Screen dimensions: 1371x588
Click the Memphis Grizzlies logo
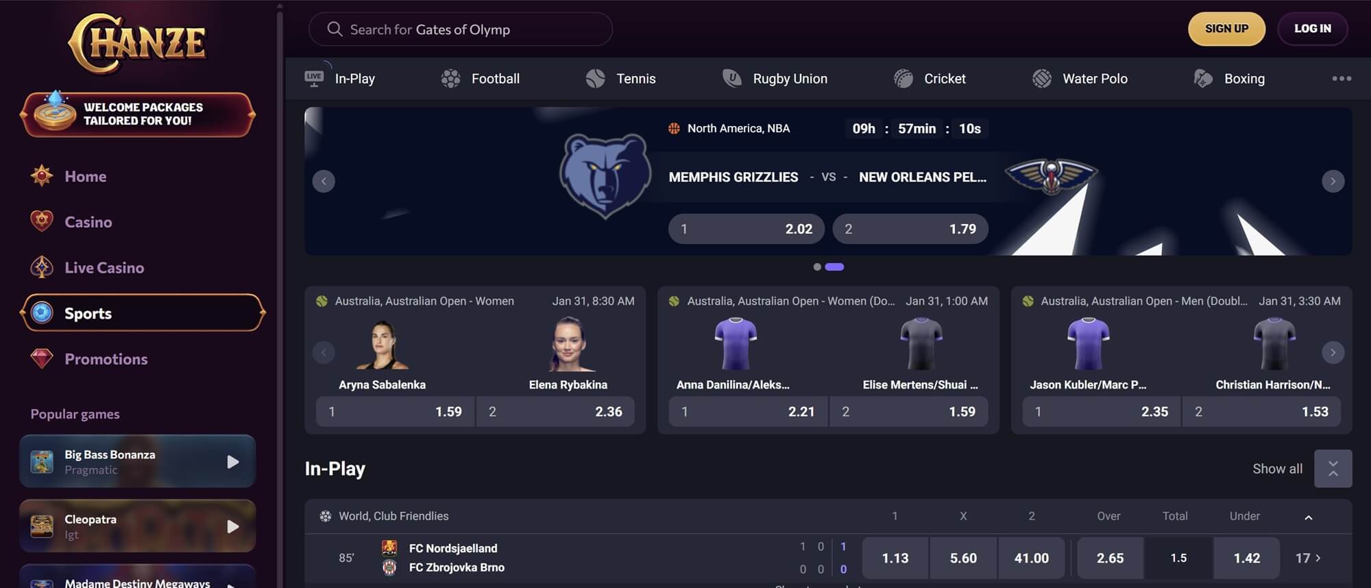click(605, 176)
